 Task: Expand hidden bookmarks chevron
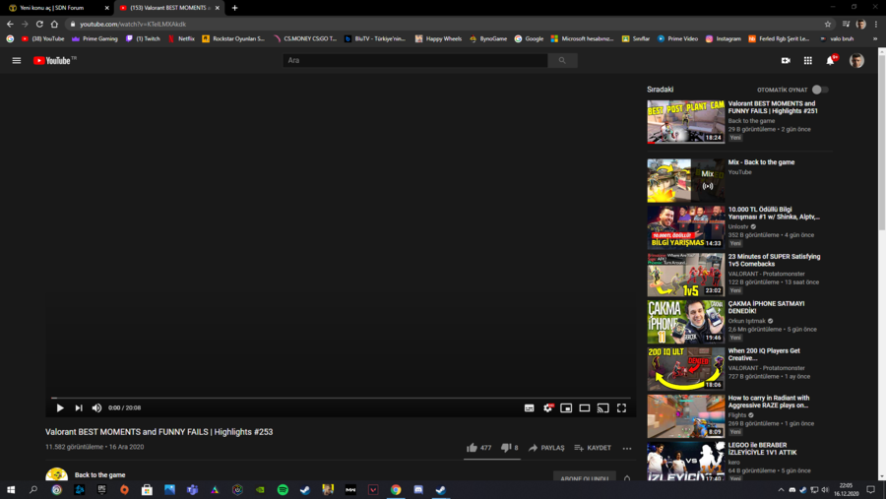[x=875, y=39]
